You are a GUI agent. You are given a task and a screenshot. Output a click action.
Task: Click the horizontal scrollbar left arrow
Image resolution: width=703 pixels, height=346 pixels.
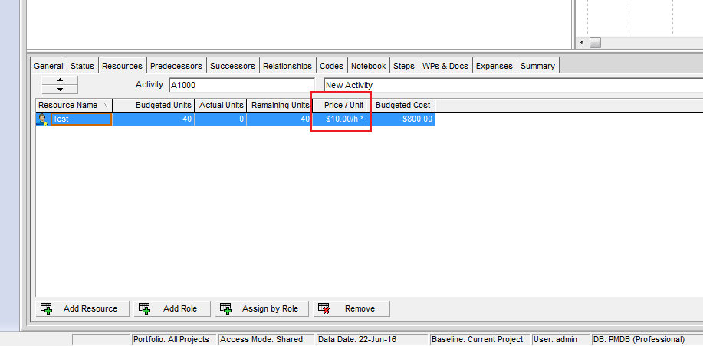582,42
